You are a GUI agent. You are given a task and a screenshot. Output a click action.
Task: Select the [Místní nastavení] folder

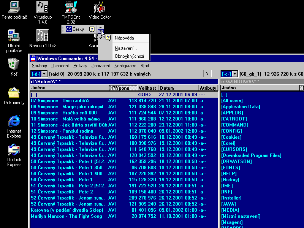point(241,216)
